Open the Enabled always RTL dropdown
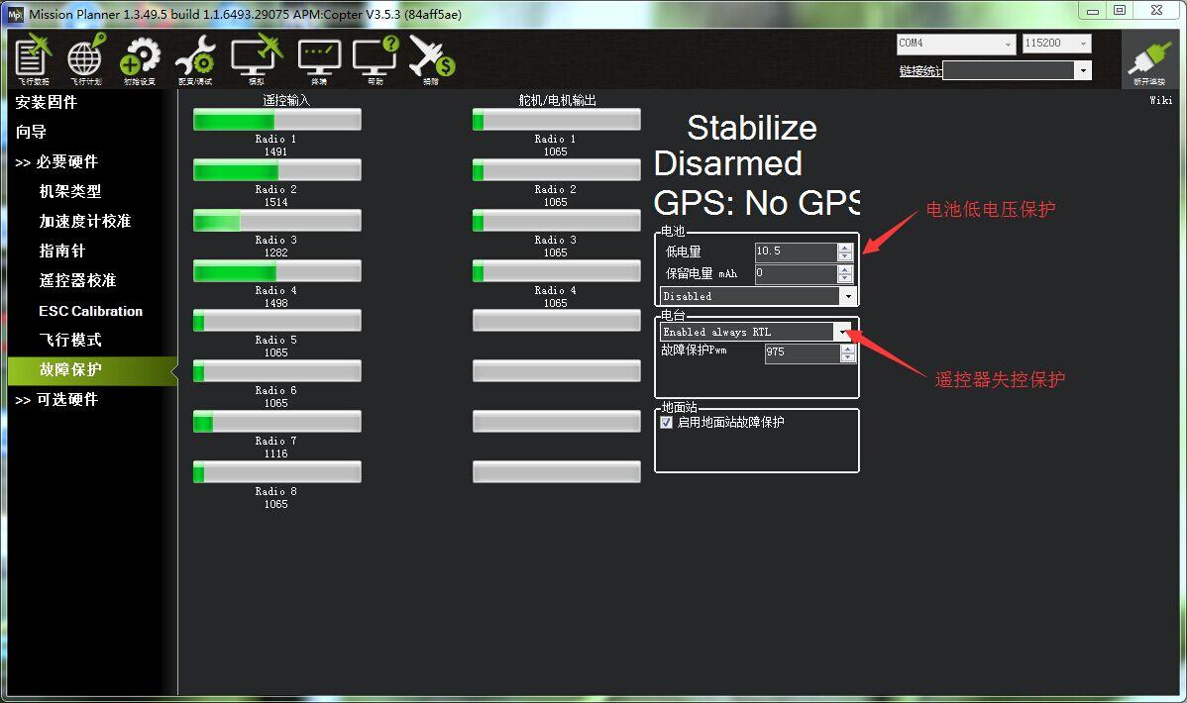The image size is (1187, 703). coord(842,333)
